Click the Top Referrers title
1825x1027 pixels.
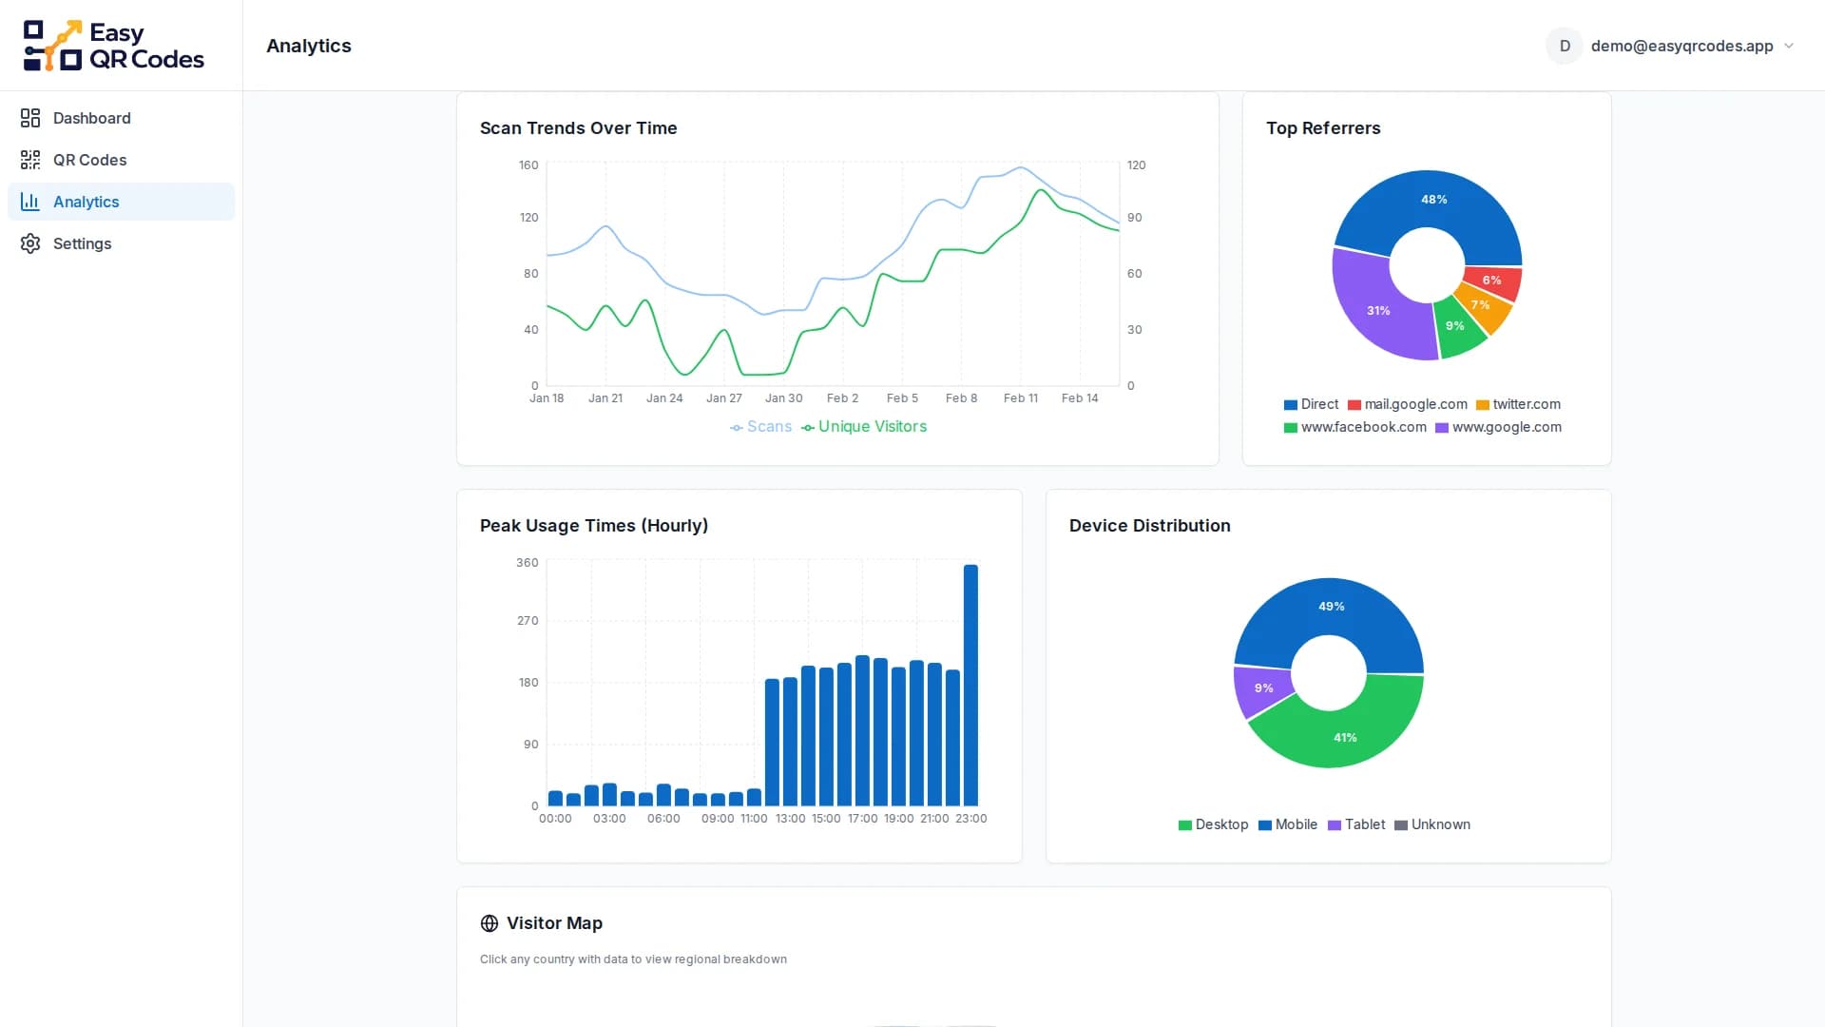(1323, 128)
